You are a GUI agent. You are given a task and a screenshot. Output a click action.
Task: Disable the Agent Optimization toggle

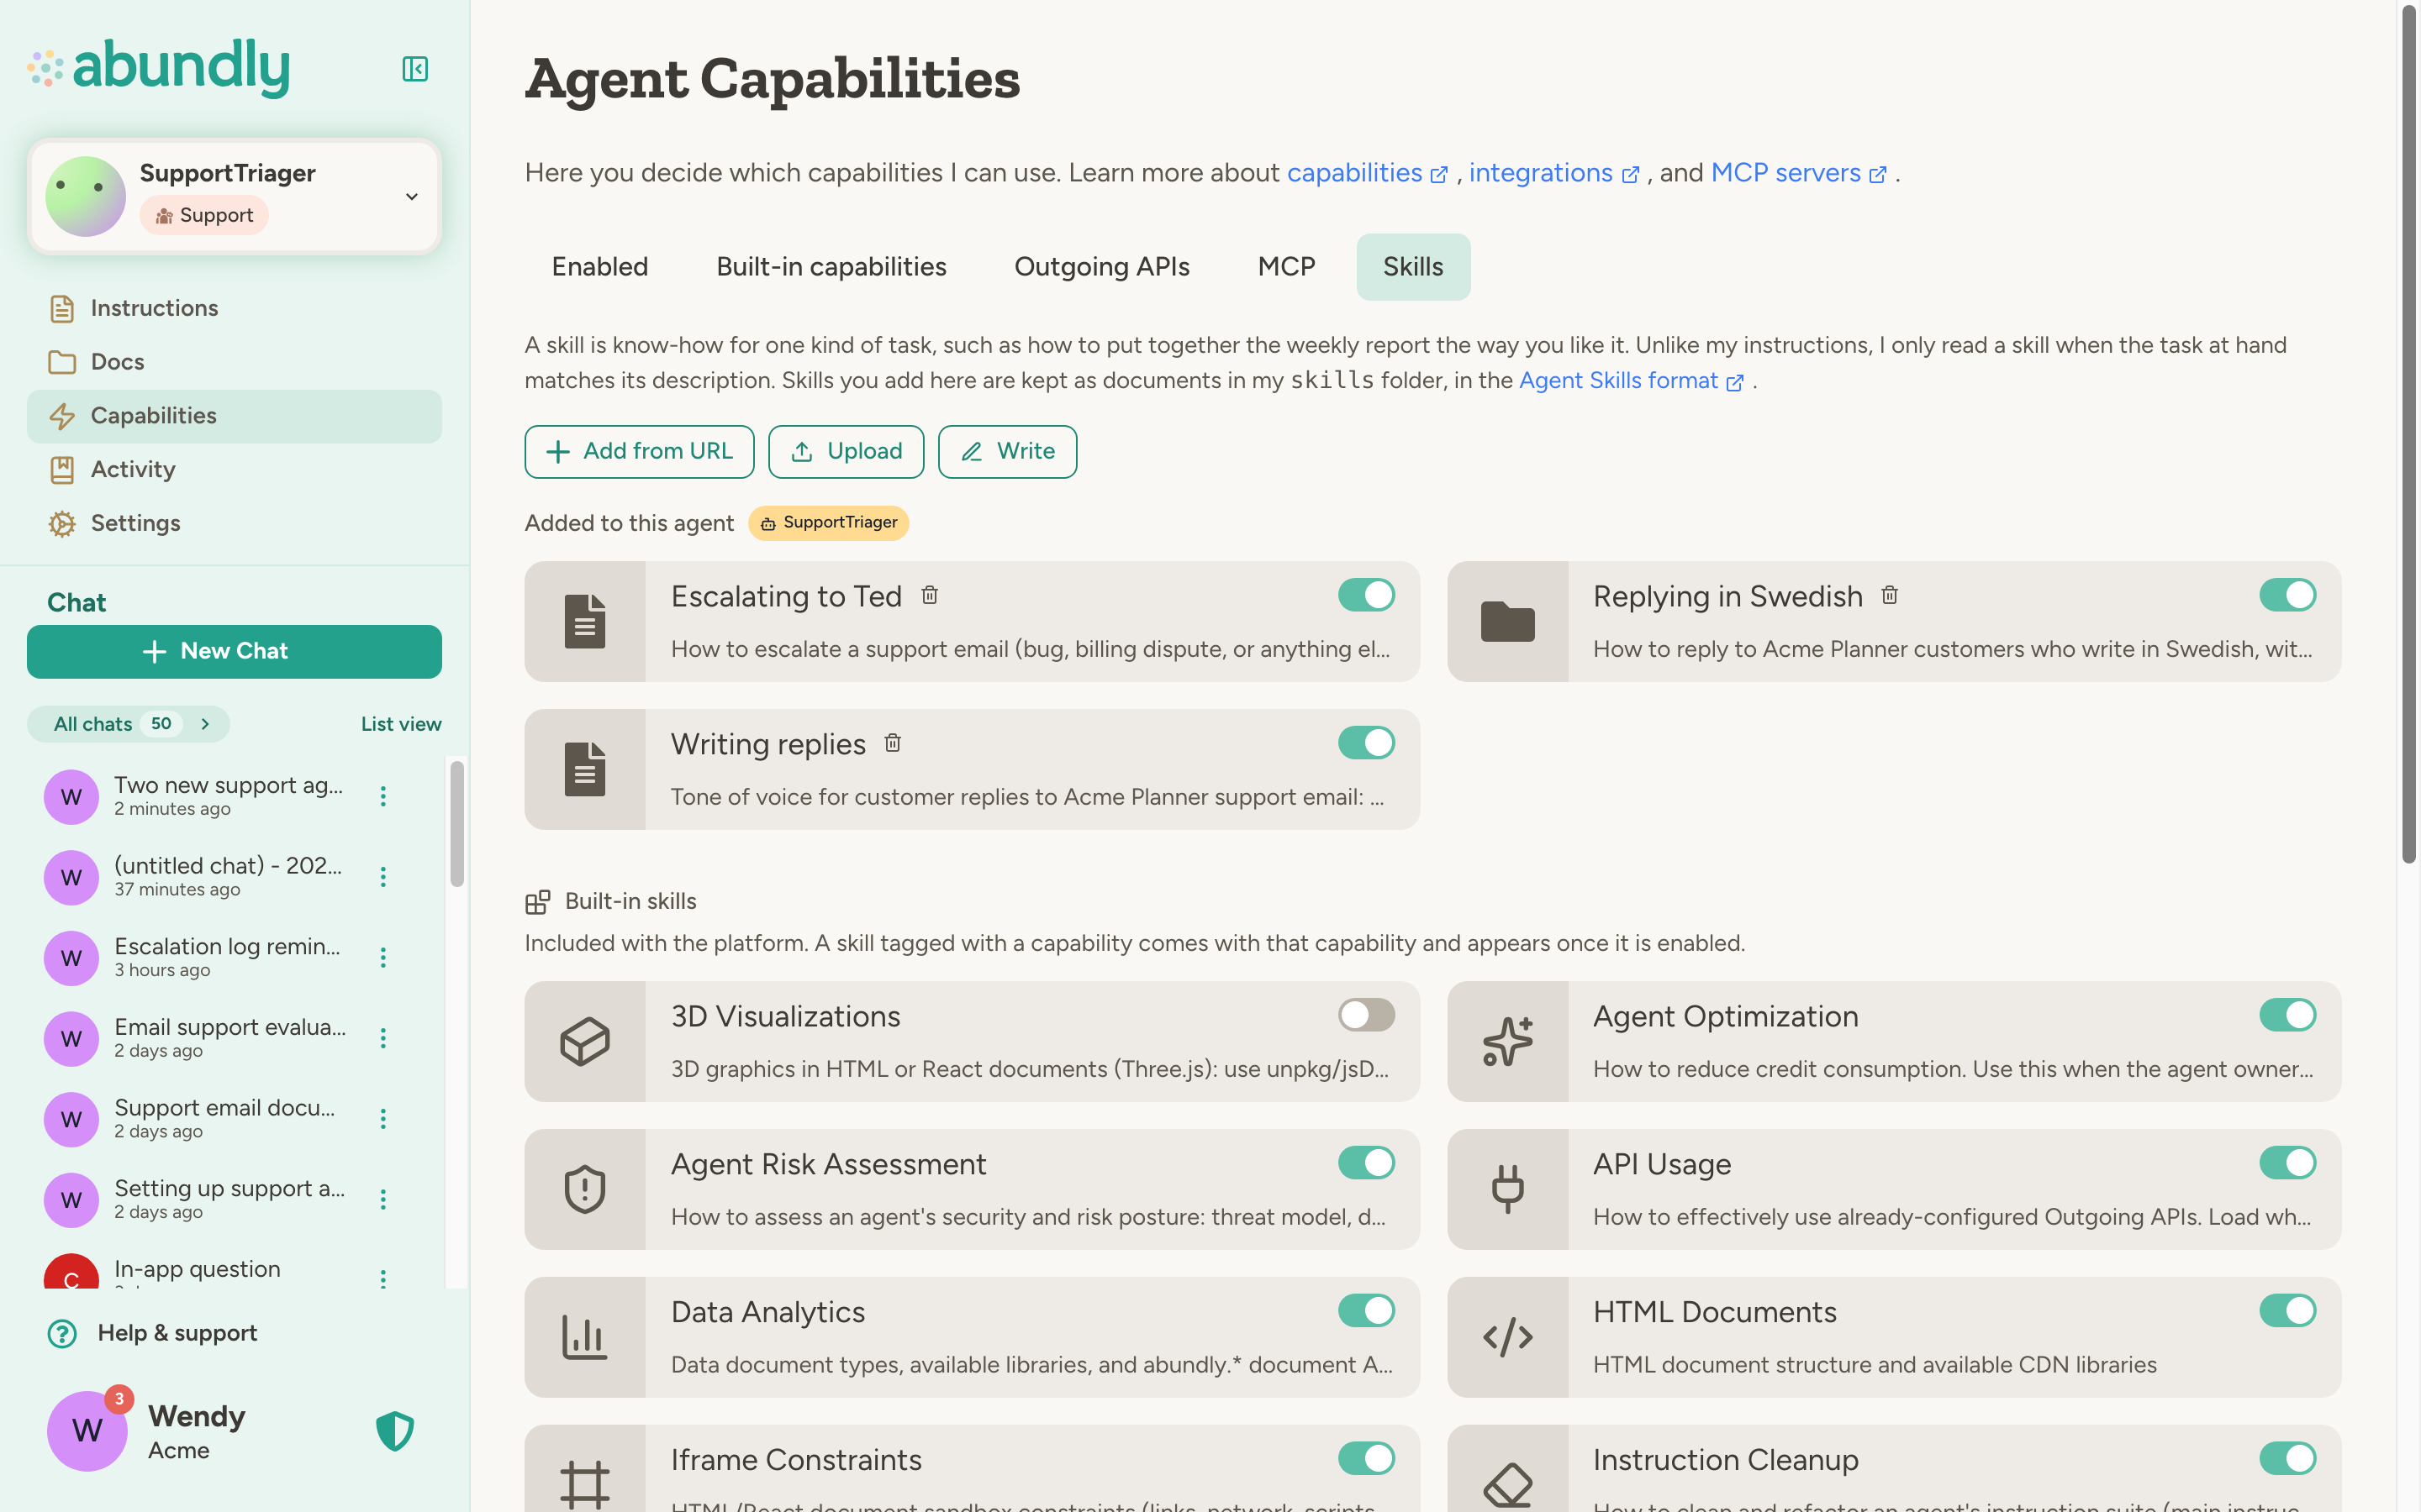coord(2288,1015)
